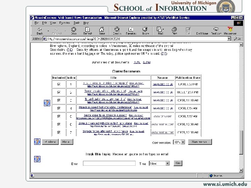Open the View menu

53,23
